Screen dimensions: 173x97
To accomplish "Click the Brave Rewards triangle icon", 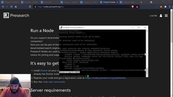I will point(137,7).
